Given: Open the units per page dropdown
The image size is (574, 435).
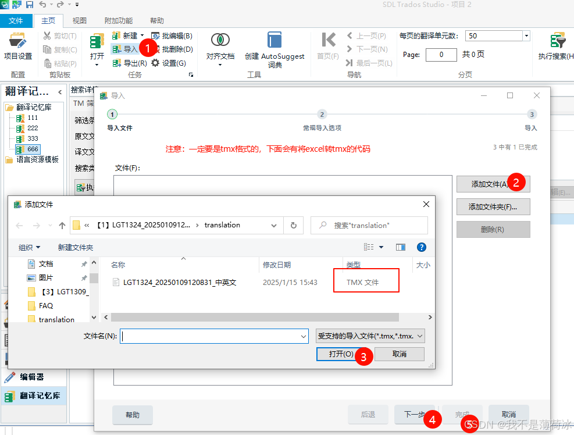Looking at the screenshot, I should click(526, 36).
